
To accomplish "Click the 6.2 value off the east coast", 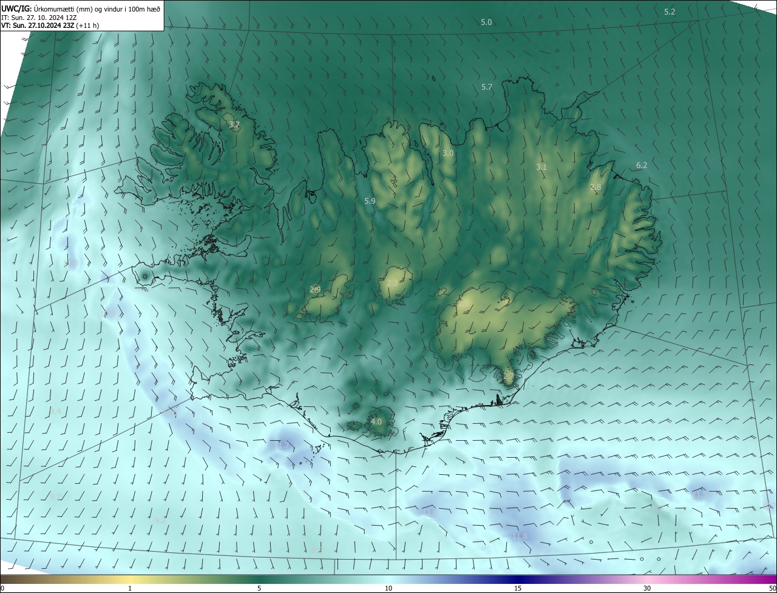I will tap(642, 166).
